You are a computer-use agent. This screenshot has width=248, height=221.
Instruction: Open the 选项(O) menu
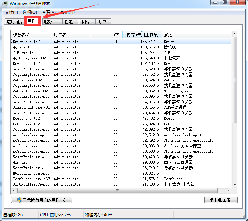tap(30, 12)
